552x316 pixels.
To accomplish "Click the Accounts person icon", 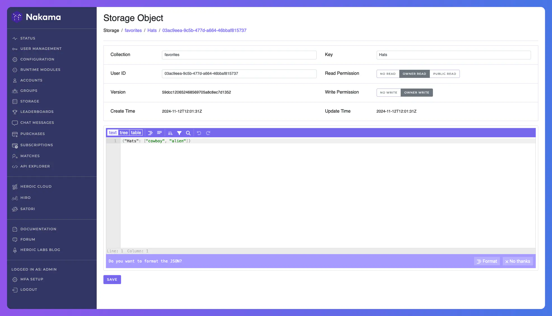I will pyautogui.click(x=15, y=80).
